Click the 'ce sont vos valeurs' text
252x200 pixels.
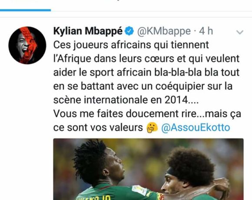click(98, 128)
